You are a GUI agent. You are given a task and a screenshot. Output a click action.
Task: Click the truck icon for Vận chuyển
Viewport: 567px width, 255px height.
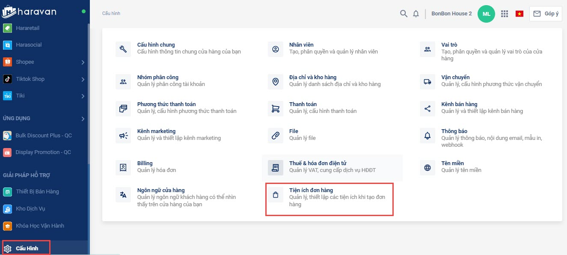(427, 81)
